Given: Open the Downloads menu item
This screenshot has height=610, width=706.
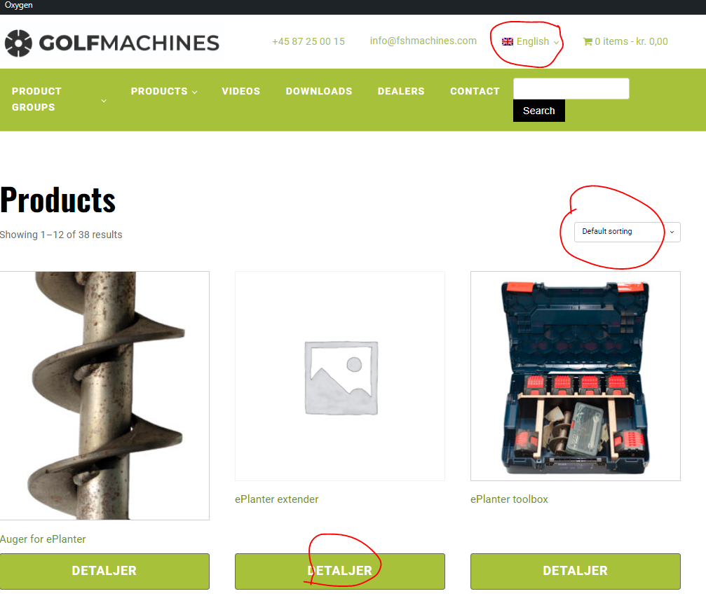Looking at the screenshot, I should (x=319, y=91).
